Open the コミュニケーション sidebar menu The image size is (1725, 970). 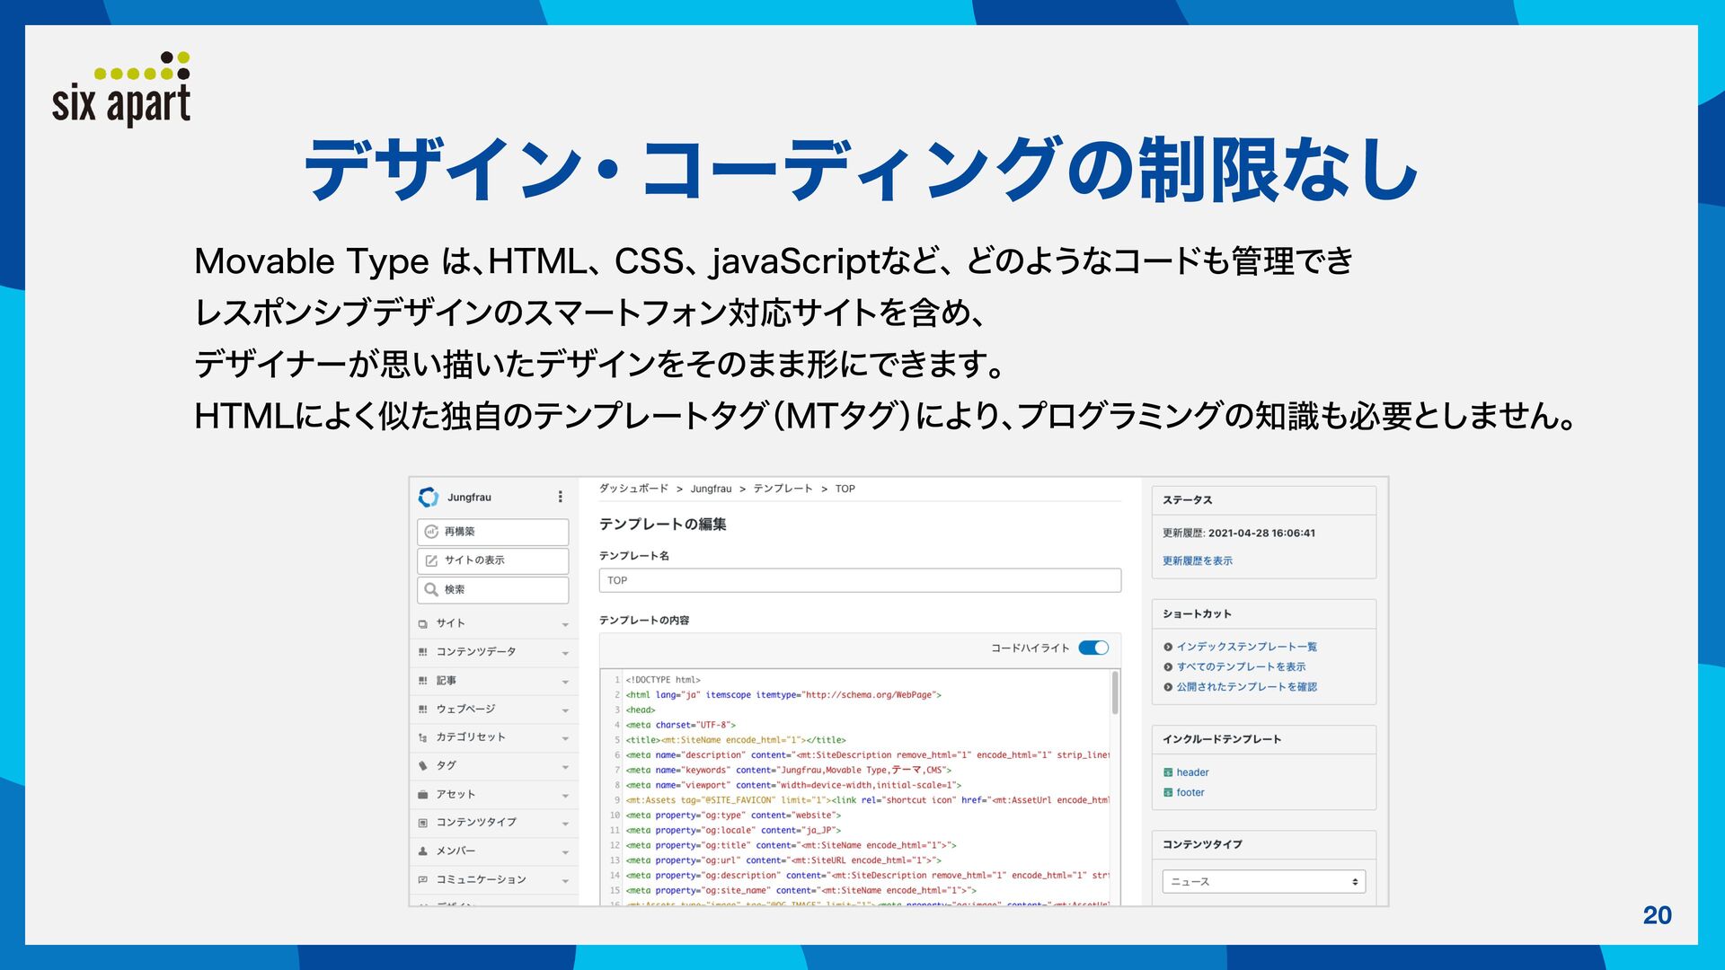(493, 880)
